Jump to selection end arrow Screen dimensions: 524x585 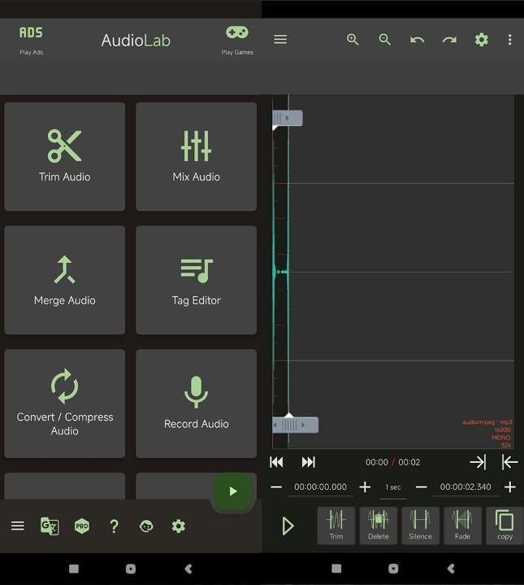tap(478, 462)
